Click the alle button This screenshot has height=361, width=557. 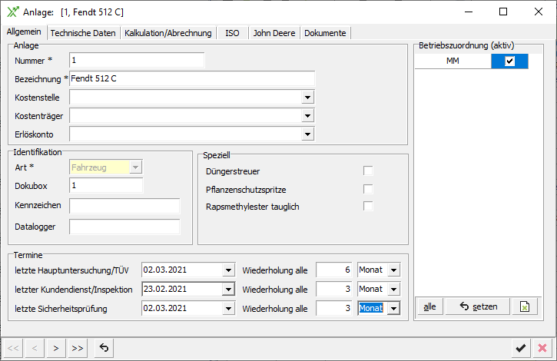pos(429,306)
